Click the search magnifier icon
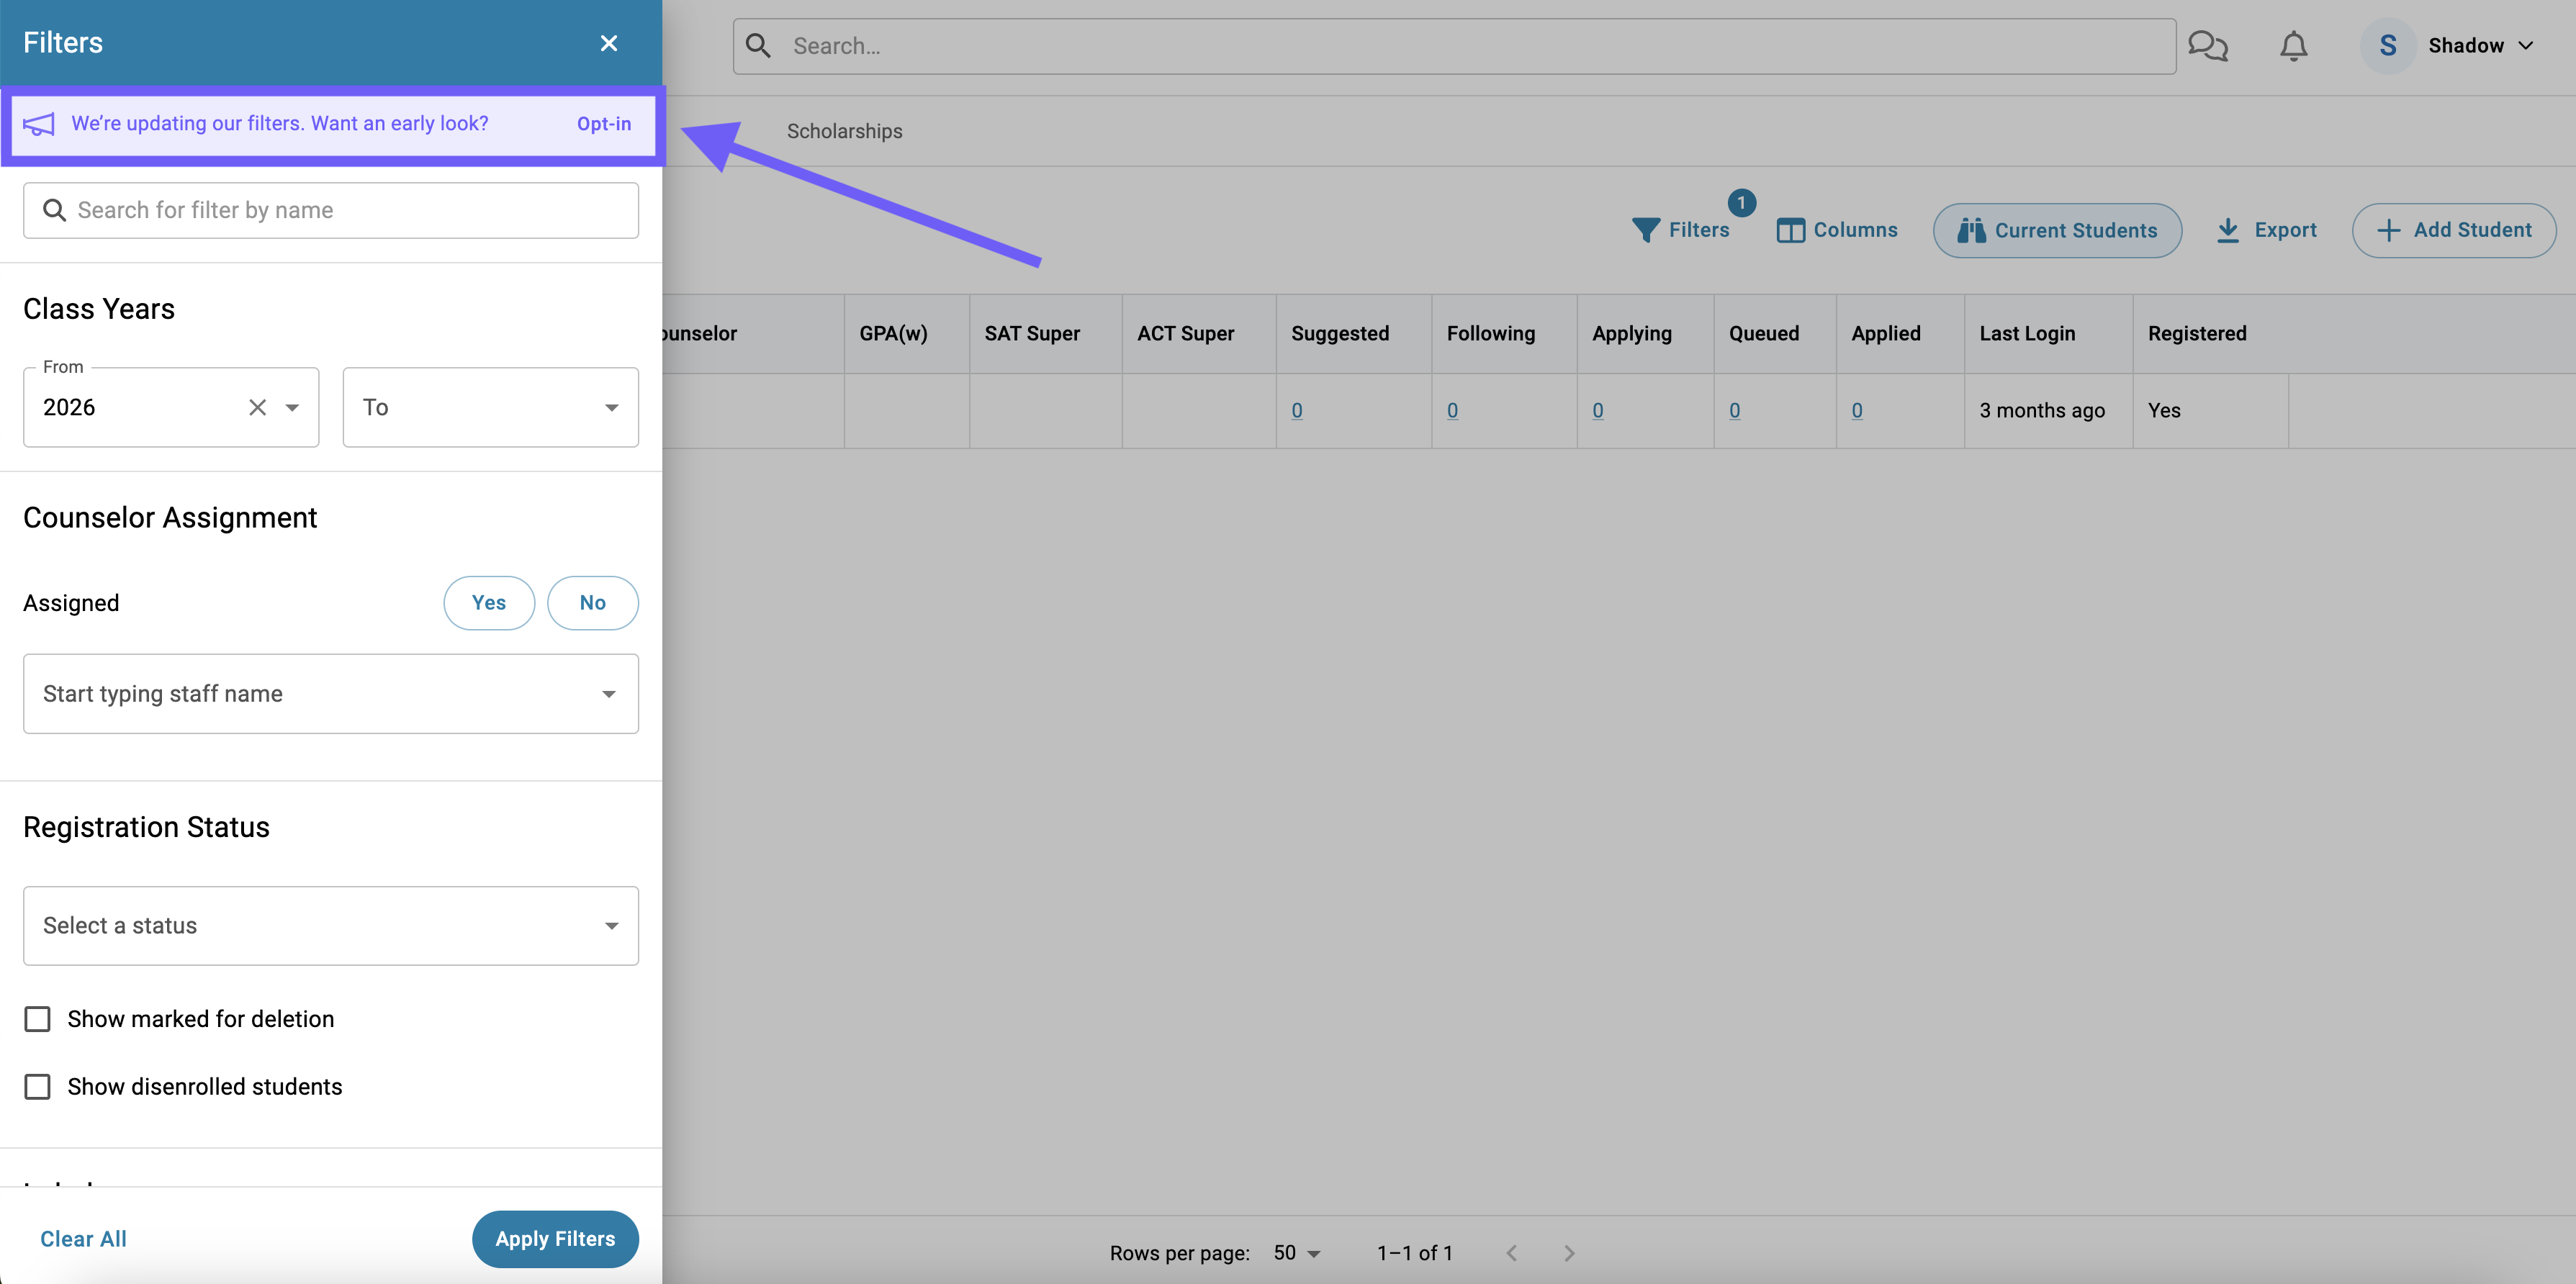 pyautogui.click(x=757, y=45)
